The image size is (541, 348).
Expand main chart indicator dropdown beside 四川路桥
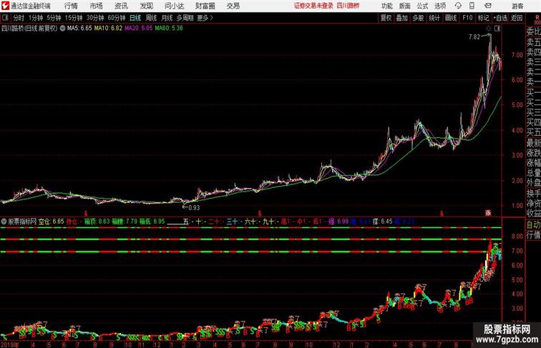point(62,29)
